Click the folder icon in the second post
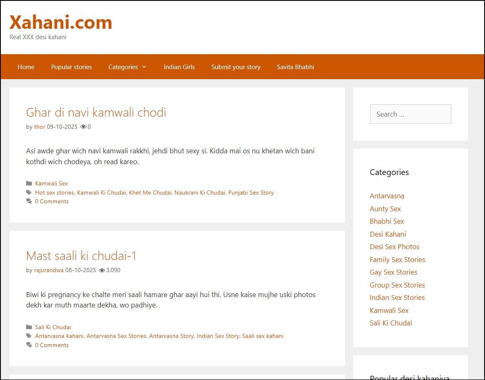The width and height of the screenshot is (485, 380). pos(29,327)
